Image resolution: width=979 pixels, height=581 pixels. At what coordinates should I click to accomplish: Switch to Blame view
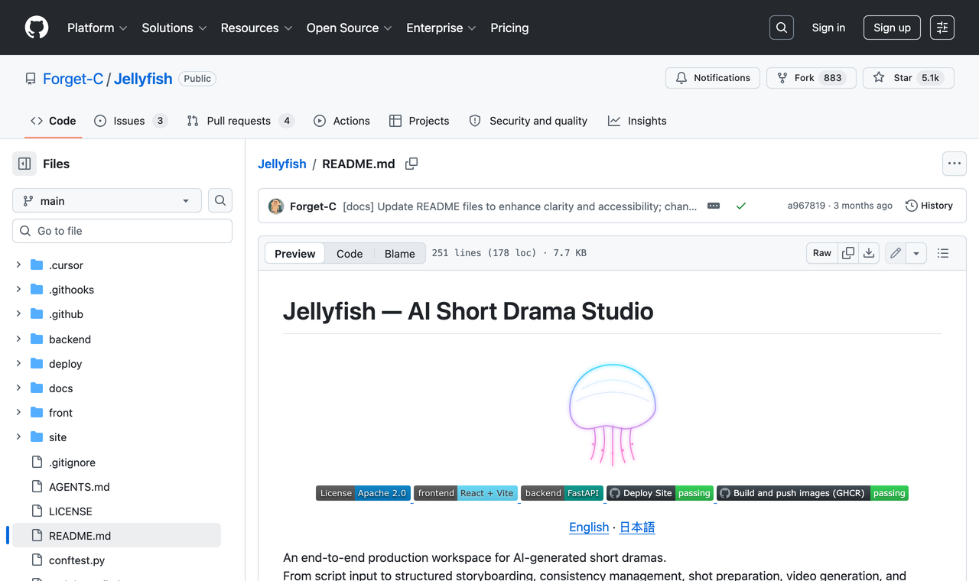(399, 254)
